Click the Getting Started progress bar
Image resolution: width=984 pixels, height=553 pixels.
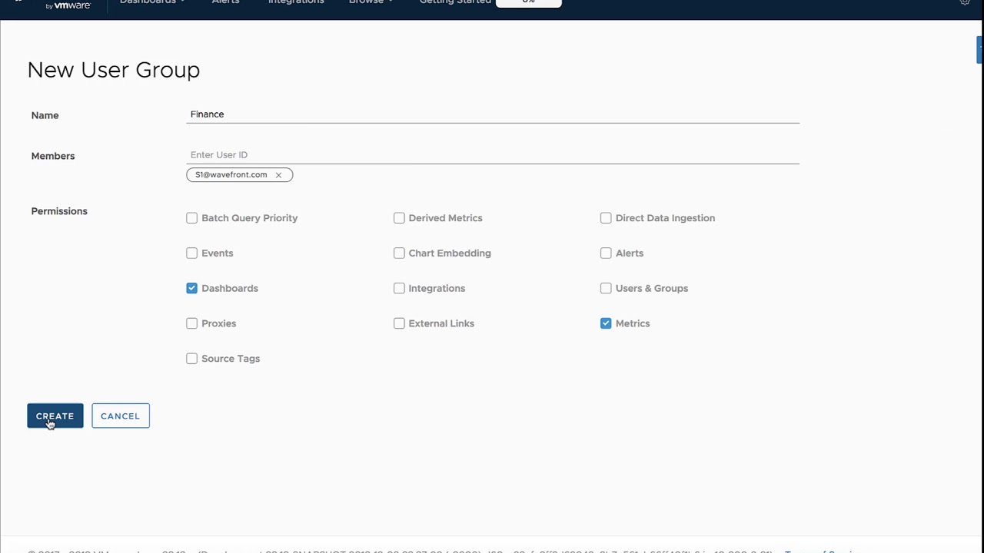(529, 3)
